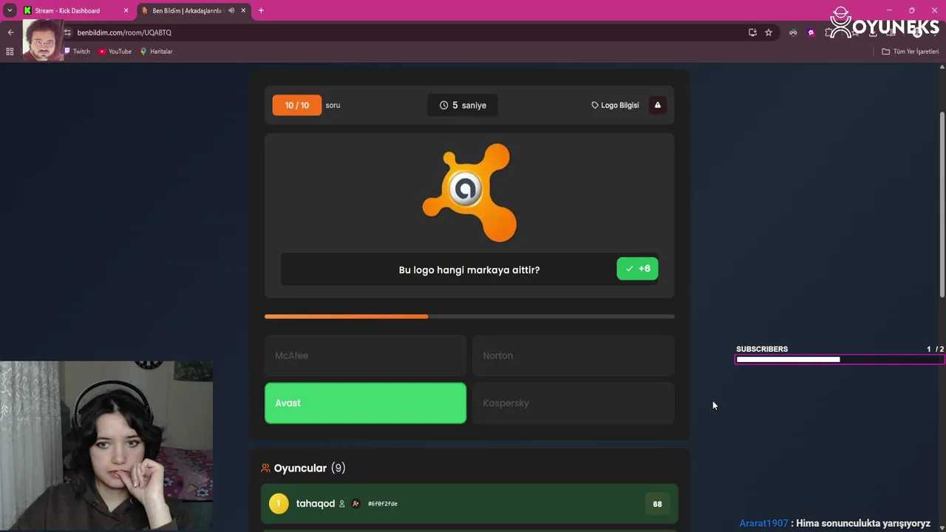Open player tahaqod's row

469,503
